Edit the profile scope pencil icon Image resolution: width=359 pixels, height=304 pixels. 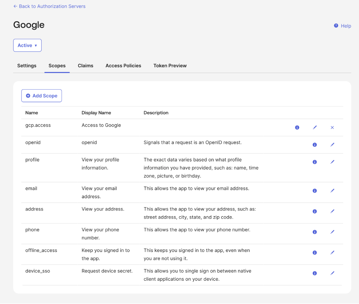pos(332,162)
